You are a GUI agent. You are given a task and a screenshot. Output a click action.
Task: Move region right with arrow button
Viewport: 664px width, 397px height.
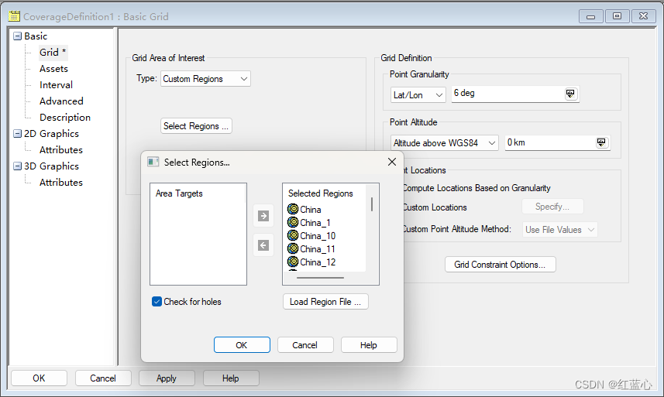click(x=263, y=216)
